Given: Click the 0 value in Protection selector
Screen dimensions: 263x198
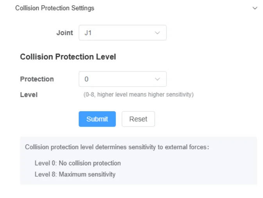Looking at the screenshot, I should pyautogui.click(x=86, y=79).
